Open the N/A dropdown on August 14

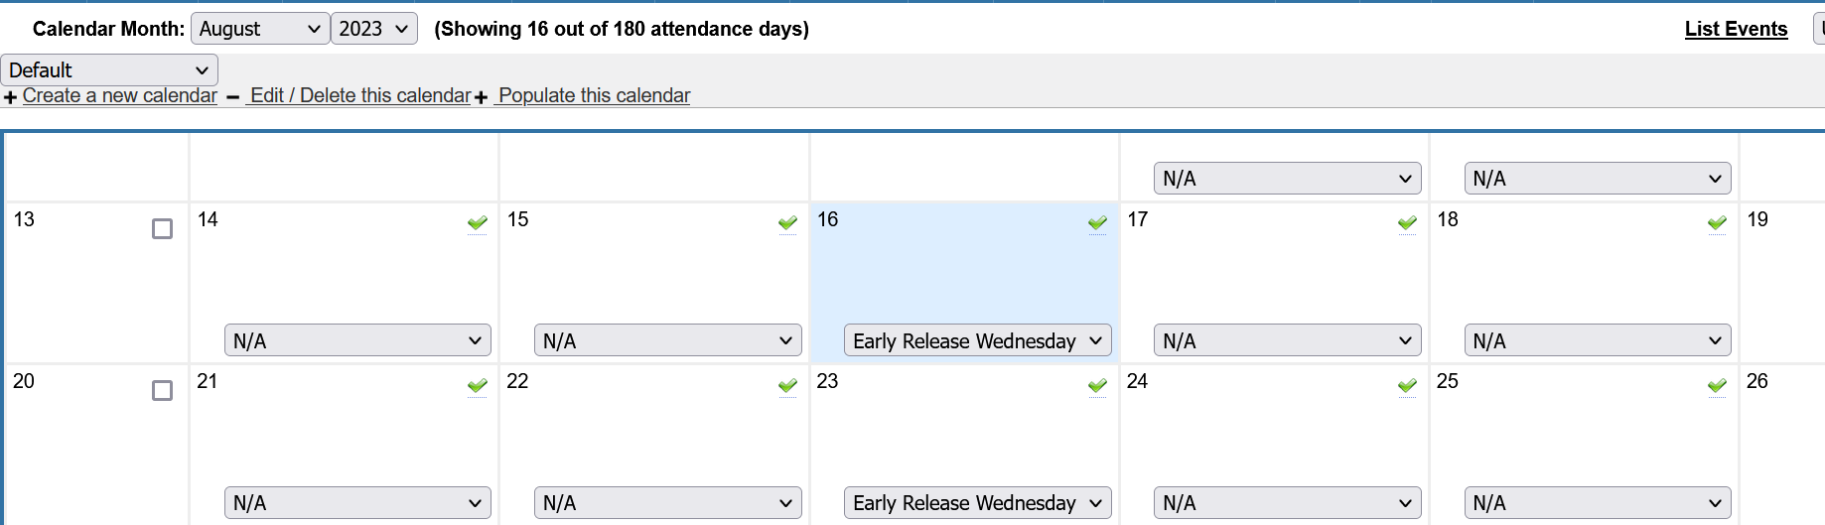click(x=357, y=340)
